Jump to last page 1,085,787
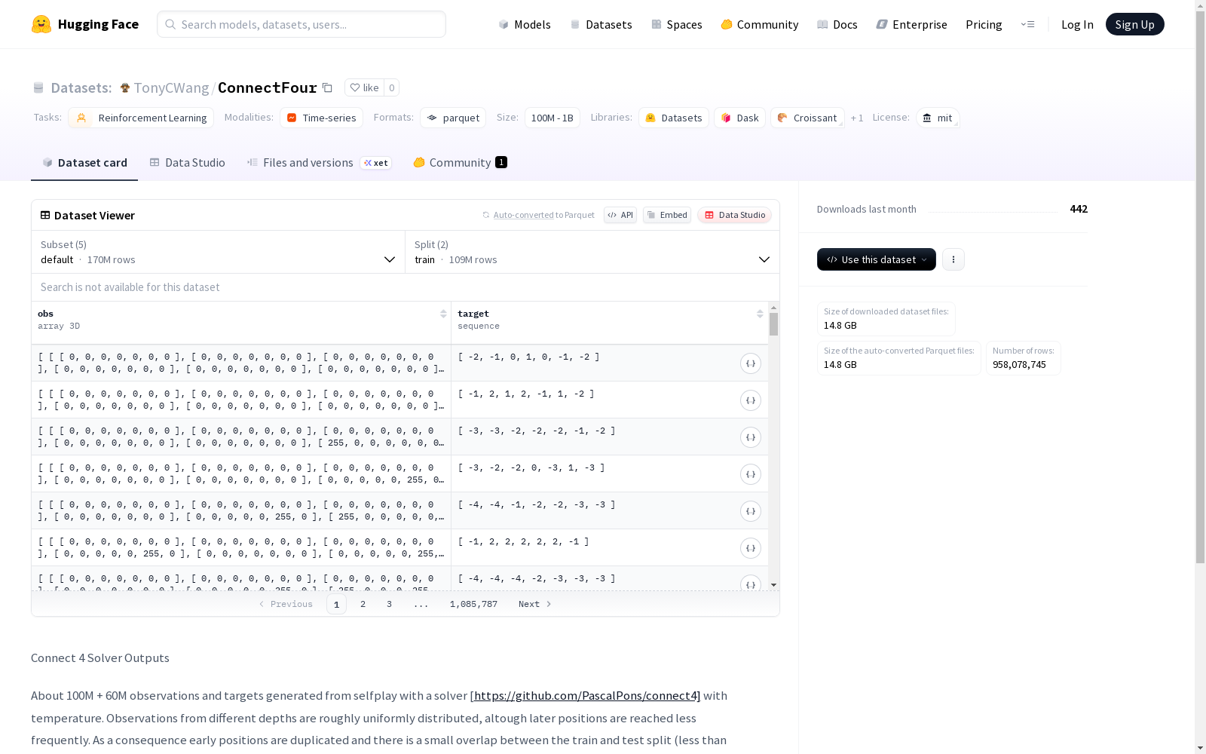Screen dimensions: 1206x754 [473, 604]
